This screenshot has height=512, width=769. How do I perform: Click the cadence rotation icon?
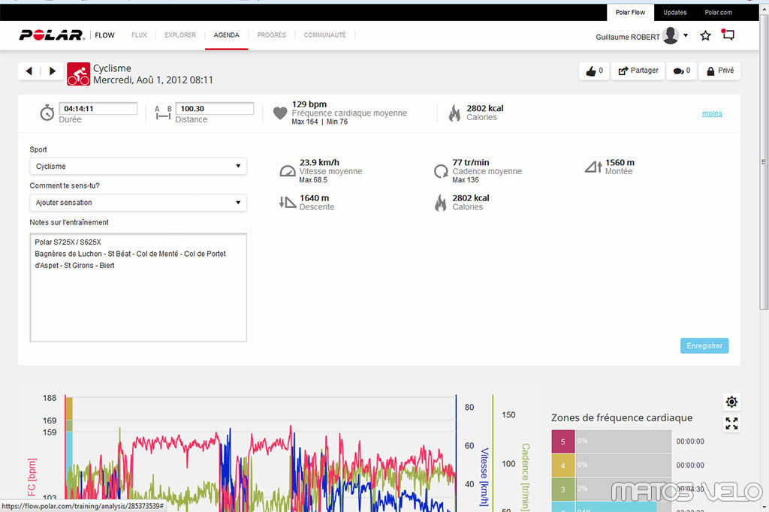[x=441, y=171]
